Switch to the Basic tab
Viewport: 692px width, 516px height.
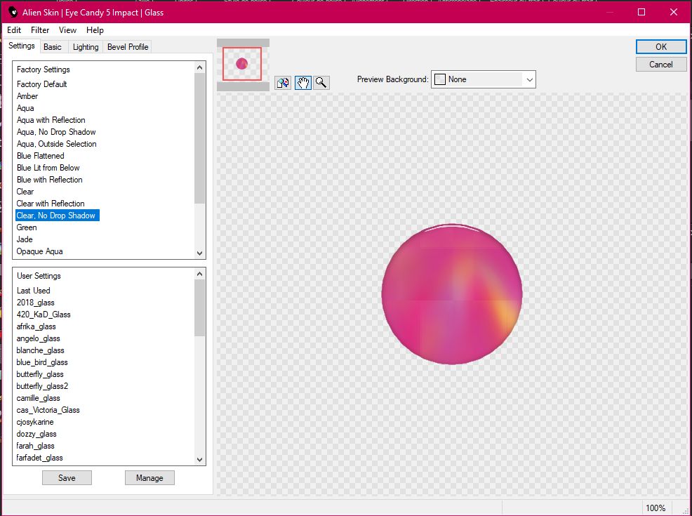click(53, 47)
